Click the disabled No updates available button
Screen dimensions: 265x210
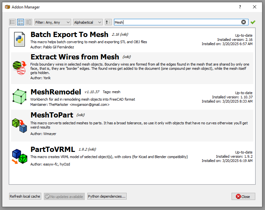64,196
